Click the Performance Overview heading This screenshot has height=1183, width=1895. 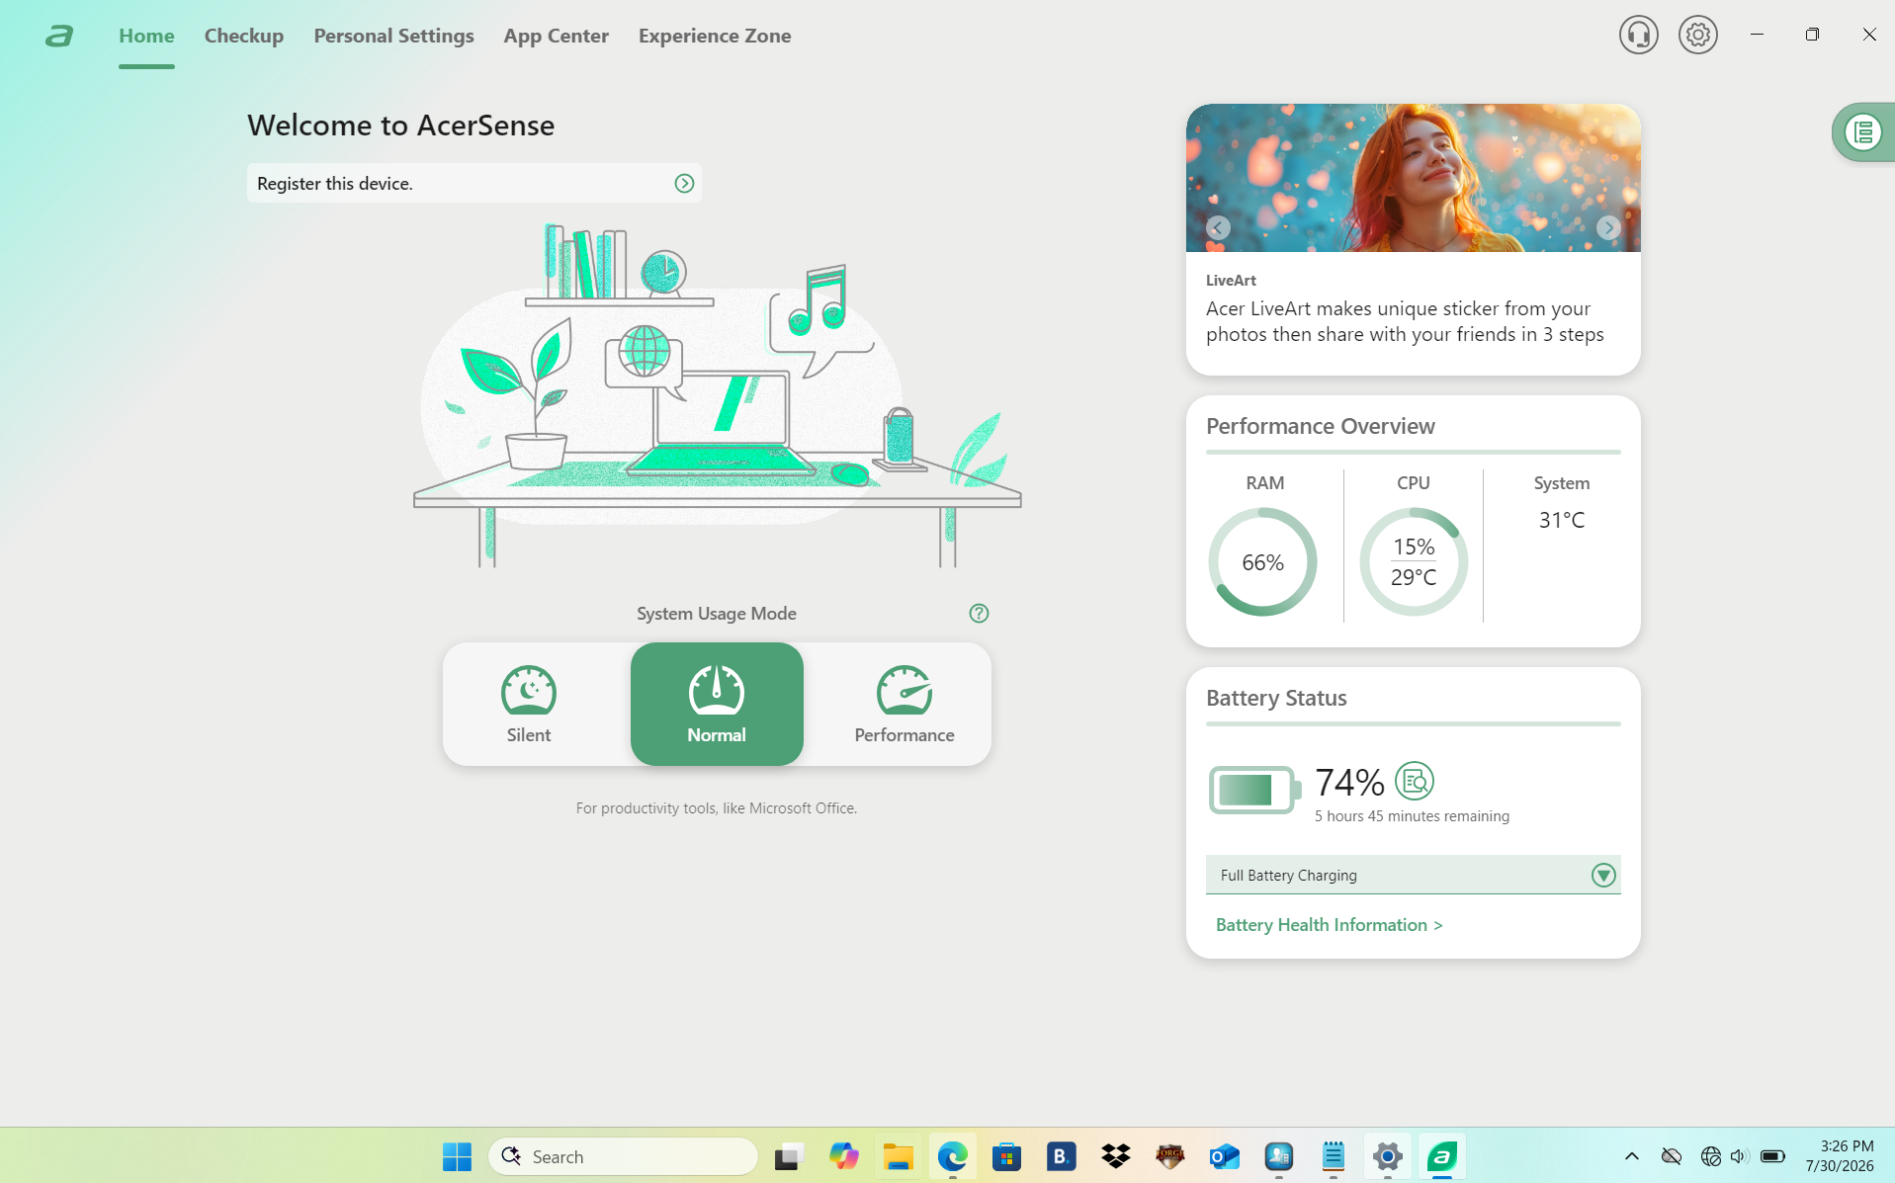[1320, 426]
